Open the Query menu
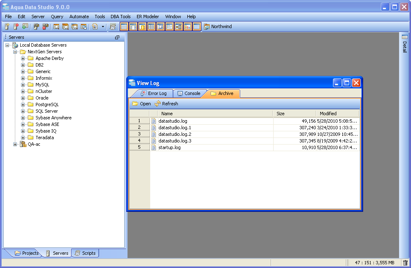 coord(57,17)
